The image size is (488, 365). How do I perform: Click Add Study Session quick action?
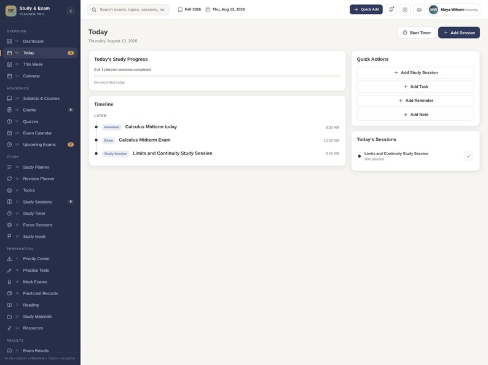pos(415,72)
